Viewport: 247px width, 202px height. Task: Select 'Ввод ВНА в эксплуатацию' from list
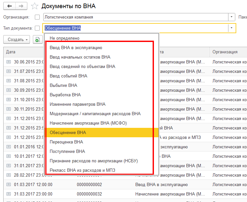[76, 47]
